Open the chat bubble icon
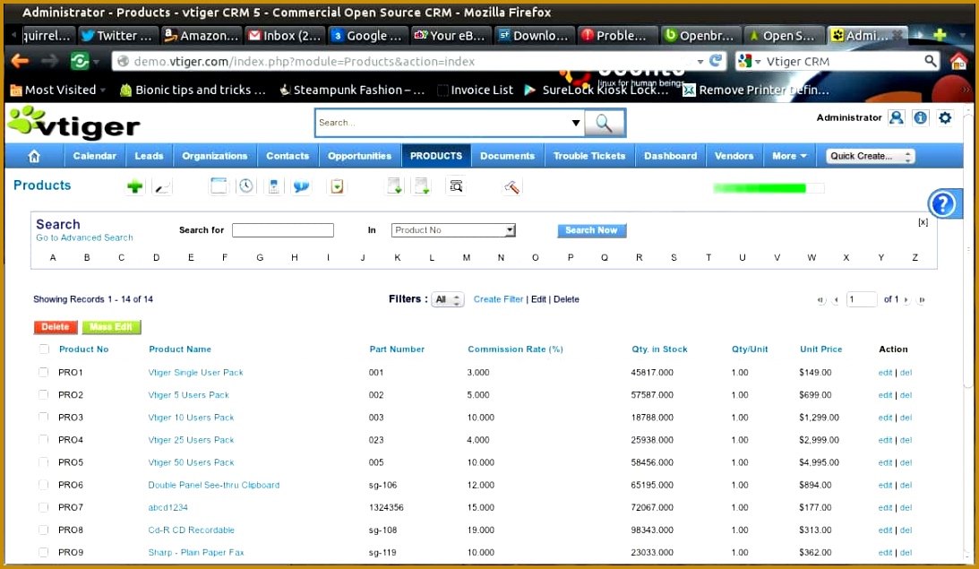The image size is (979, 569). 302,186
